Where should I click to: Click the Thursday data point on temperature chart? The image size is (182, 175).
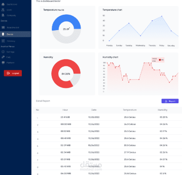152,20
